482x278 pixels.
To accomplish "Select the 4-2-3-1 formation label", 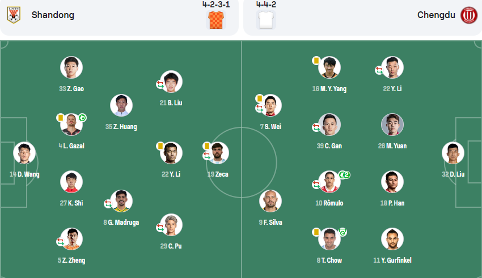I will (x=216, y=5).
